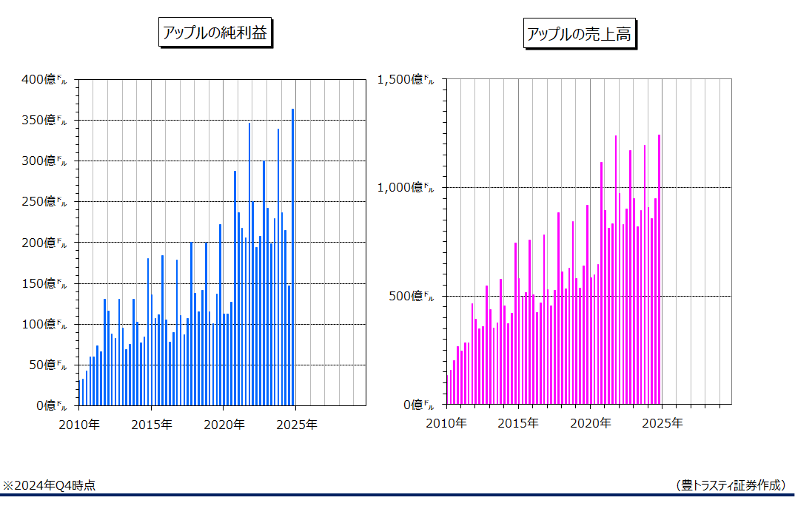This screenshot has height=523, width=795.
Task: Click 2020年 on the sales chart axis
Action: tap(590, 423)
